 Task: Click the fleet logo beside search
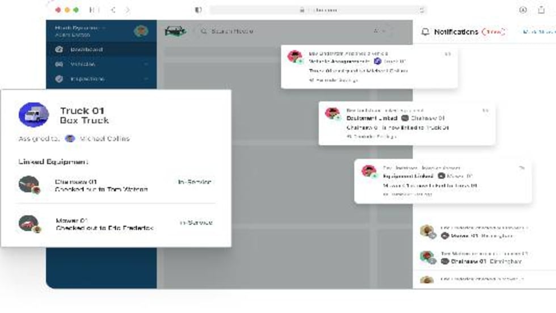[175, 31]
